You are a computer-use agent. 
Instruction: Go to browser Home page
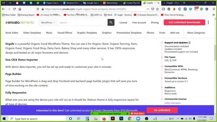[x=20, y=9]
